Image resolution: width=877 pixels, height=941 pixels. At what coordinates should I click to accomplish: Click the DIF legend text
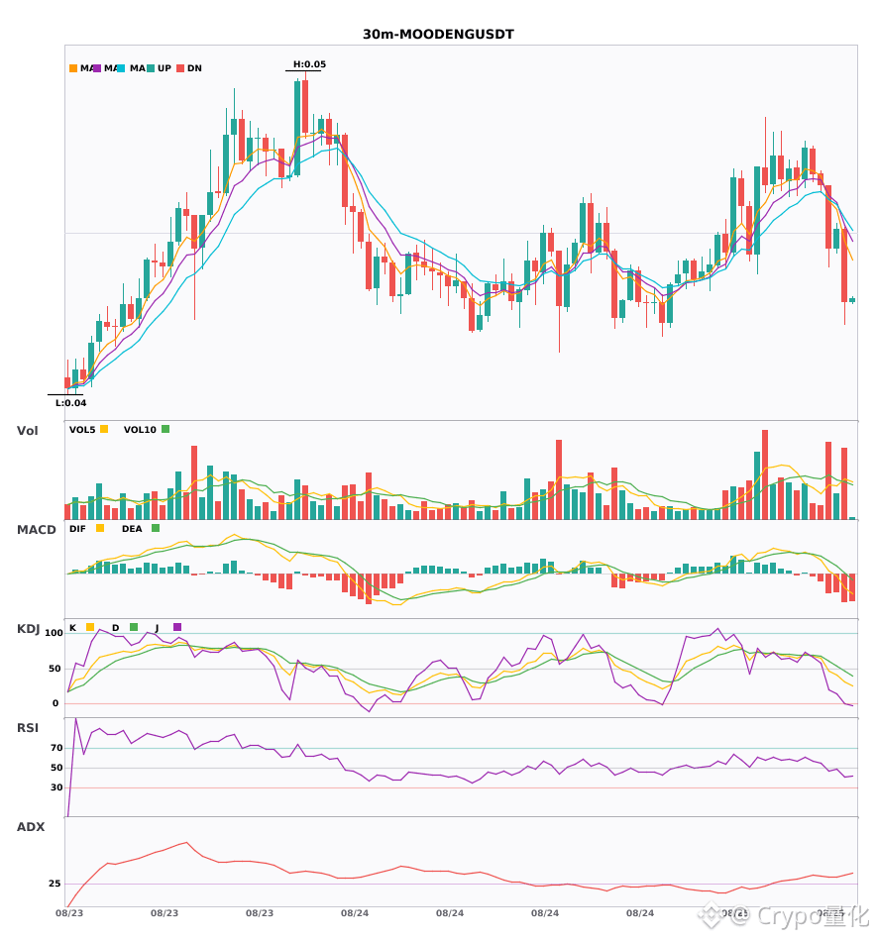[77, 529]
